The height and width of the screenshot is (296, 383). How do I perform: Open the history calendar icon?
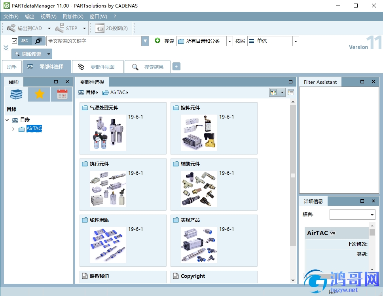(x=62, y=94)
